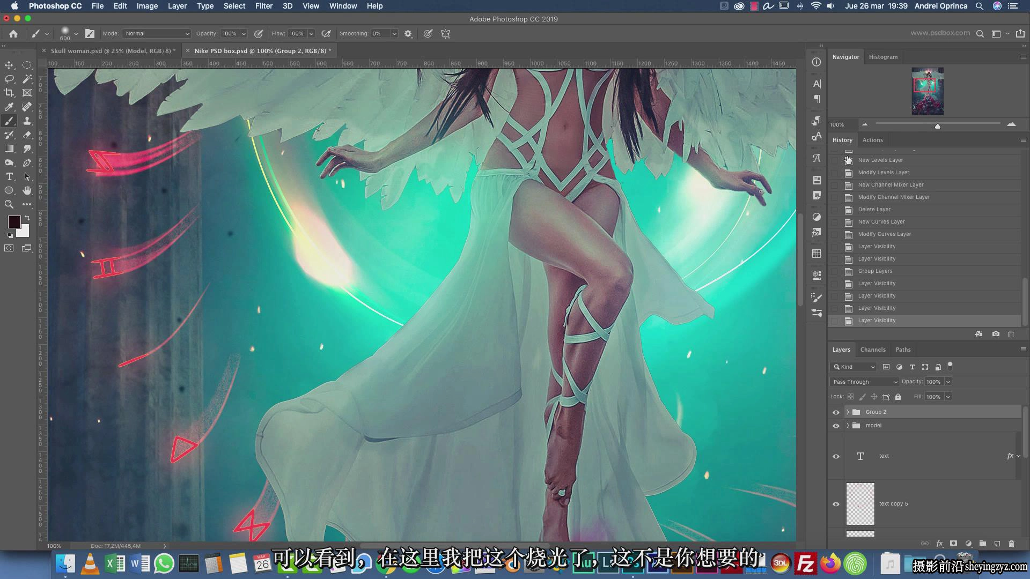Open the layer Fill percentage dropdown
Image resolution: width=1030 pixels, height=579 pixels.
pos(948,397)
